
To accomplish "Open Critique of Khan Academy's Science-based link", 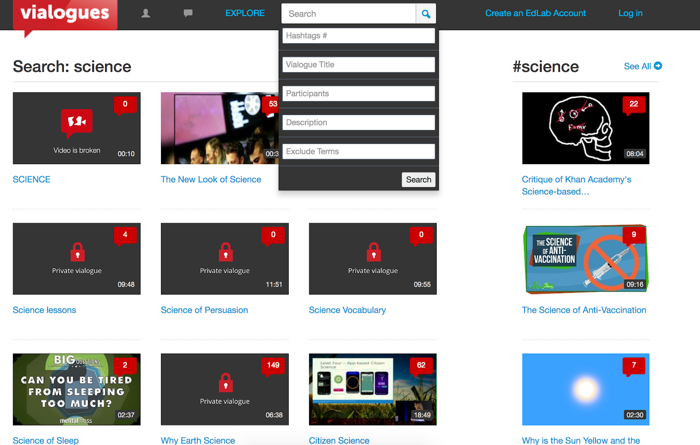I will click(577, 186).
